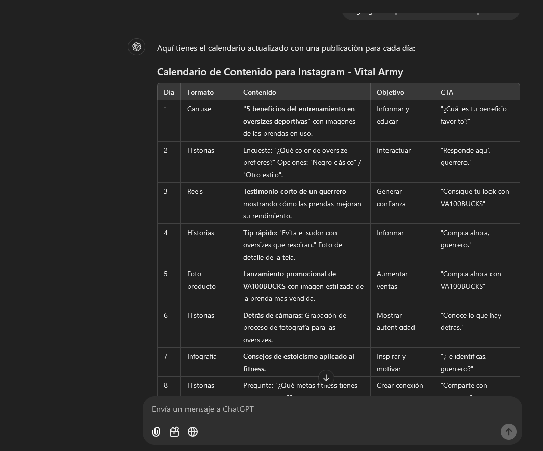Click the scroll-to-bottom arrow button
543x451 pixels.
(x=326, y=378)
